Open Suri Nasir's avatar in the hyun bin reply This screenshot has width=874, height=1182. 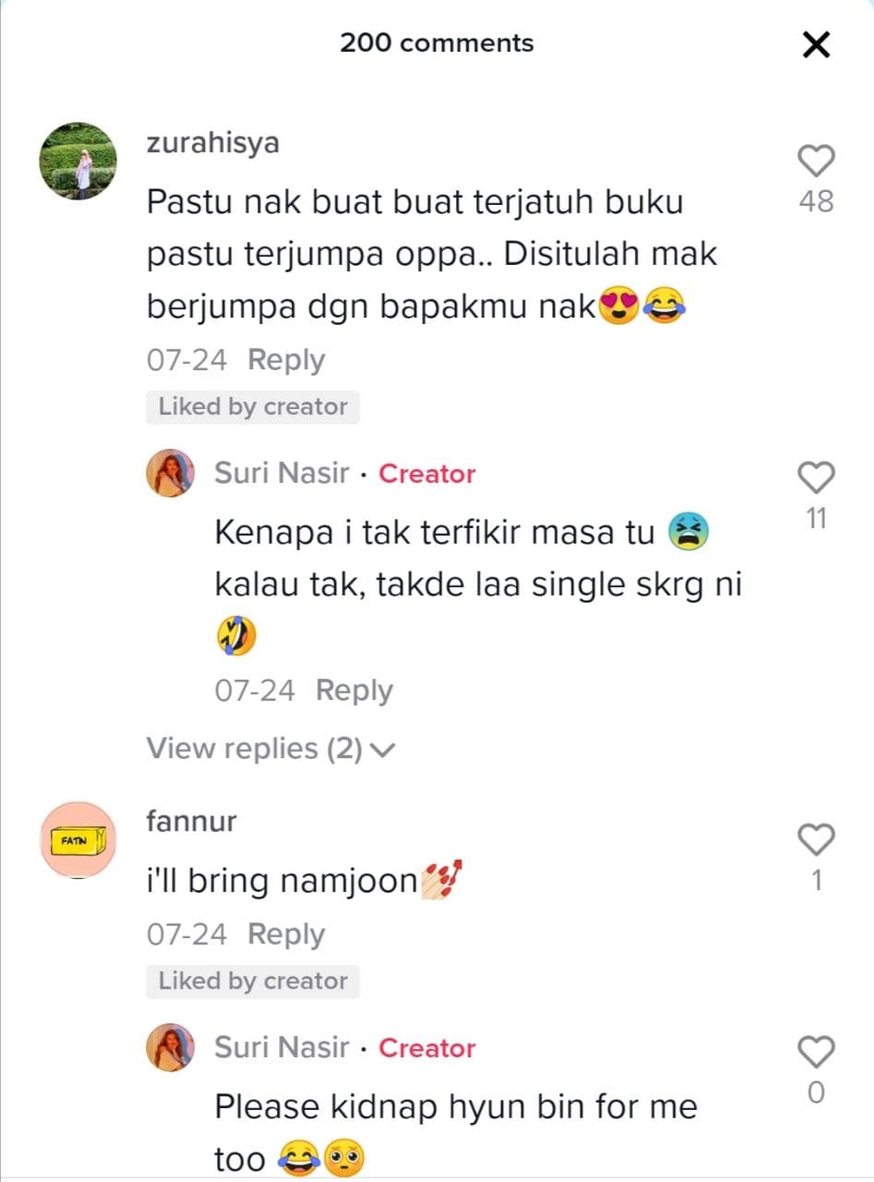(171, 1047)
